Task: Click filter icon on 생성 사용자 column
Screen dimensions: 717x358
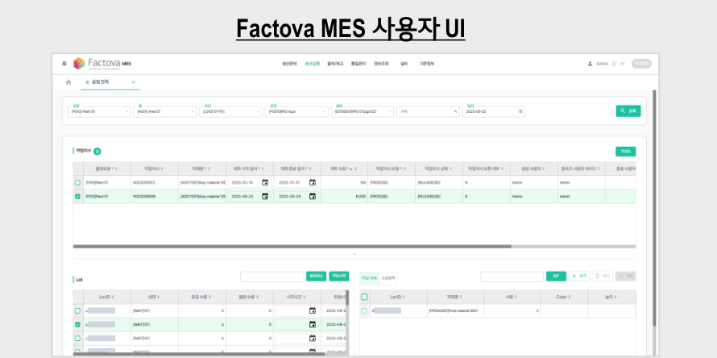Action: 543,169
